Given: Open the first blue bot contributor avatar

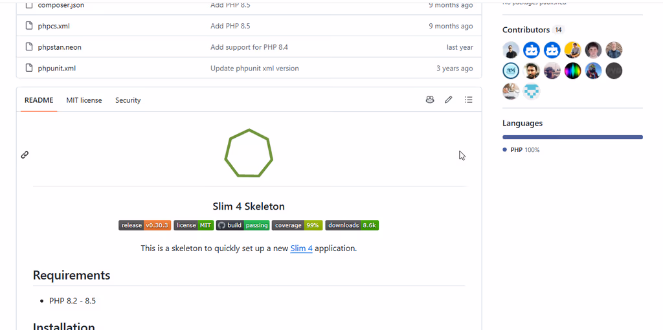Looking at the screenshot, I should point(532,50).
